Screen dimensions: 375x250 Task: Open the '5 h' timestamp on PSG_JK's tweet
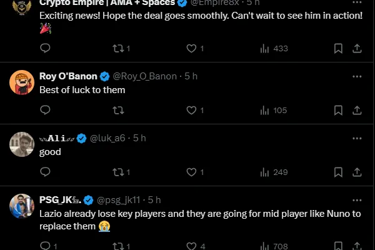click(x=154, y=200)
